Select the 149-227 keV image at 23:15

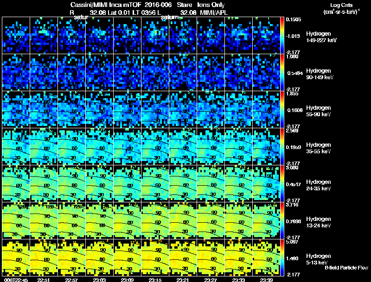[x=155, y=35]
